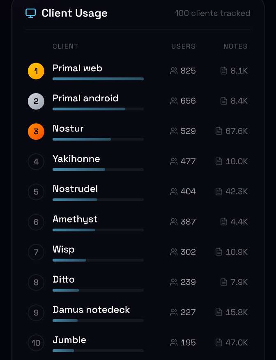The height and width of the screenshot is (360, 276).
Task: Click the rank 10 circle badge
Action: coord(36,343)
